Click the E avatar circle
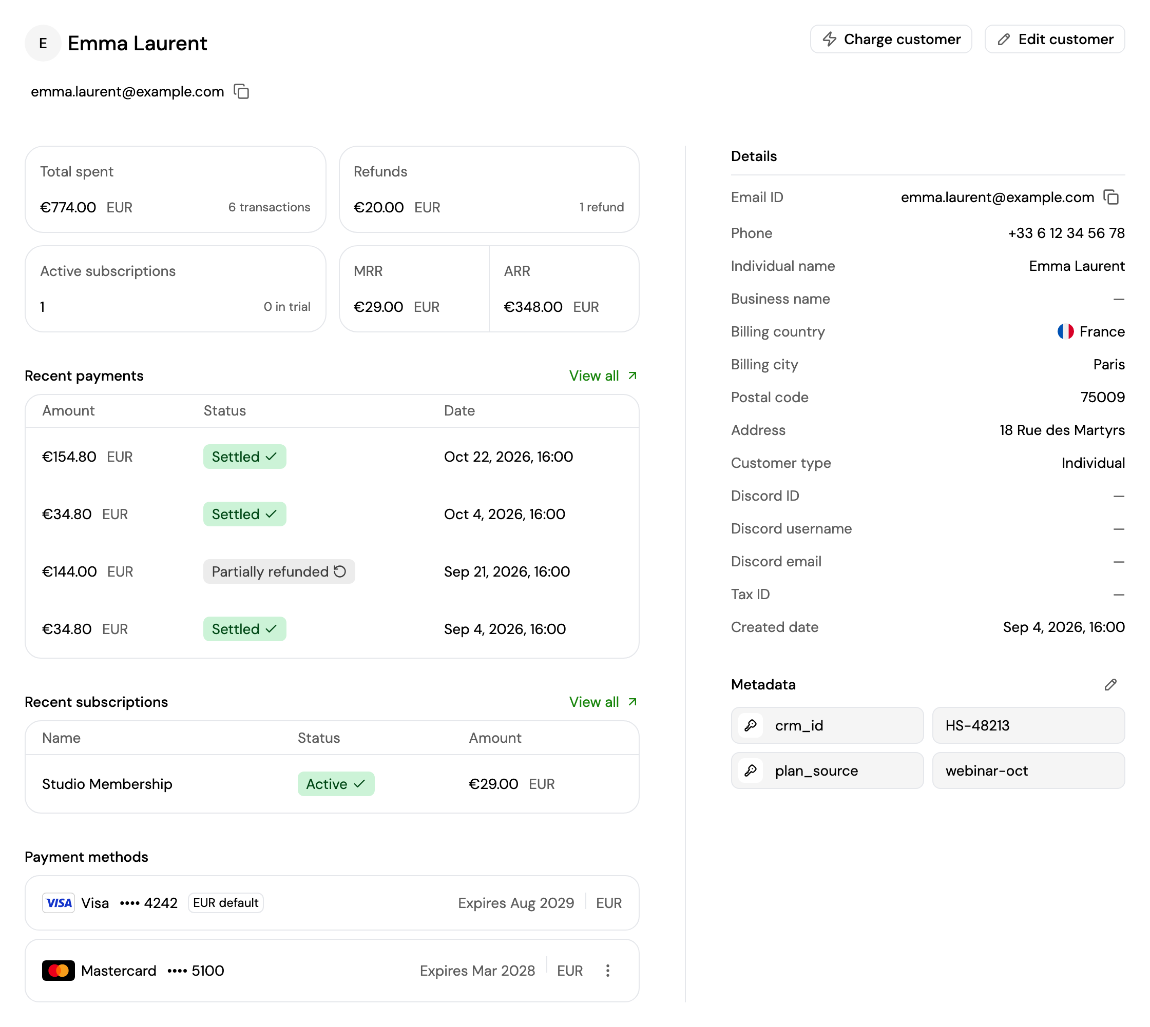1150x1027 pixels. (x=43, y=43)
